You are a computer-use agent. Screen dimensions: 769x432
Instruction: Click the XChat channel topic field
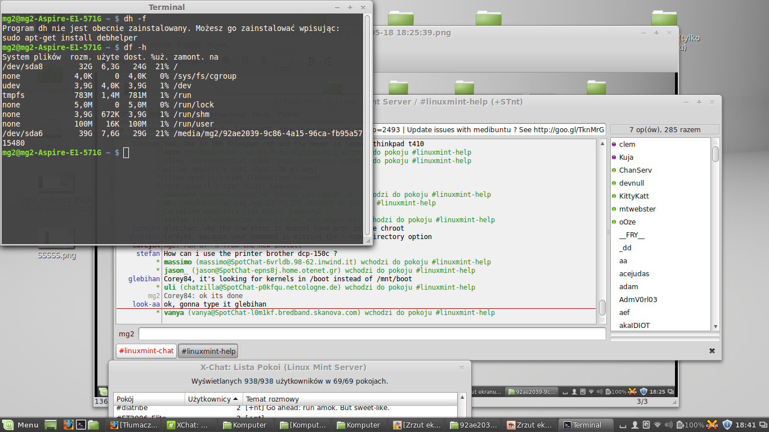click(489, 129)
